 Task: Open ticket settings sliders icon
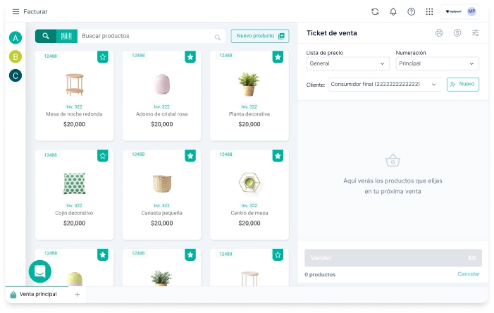(x=476, y=33)
